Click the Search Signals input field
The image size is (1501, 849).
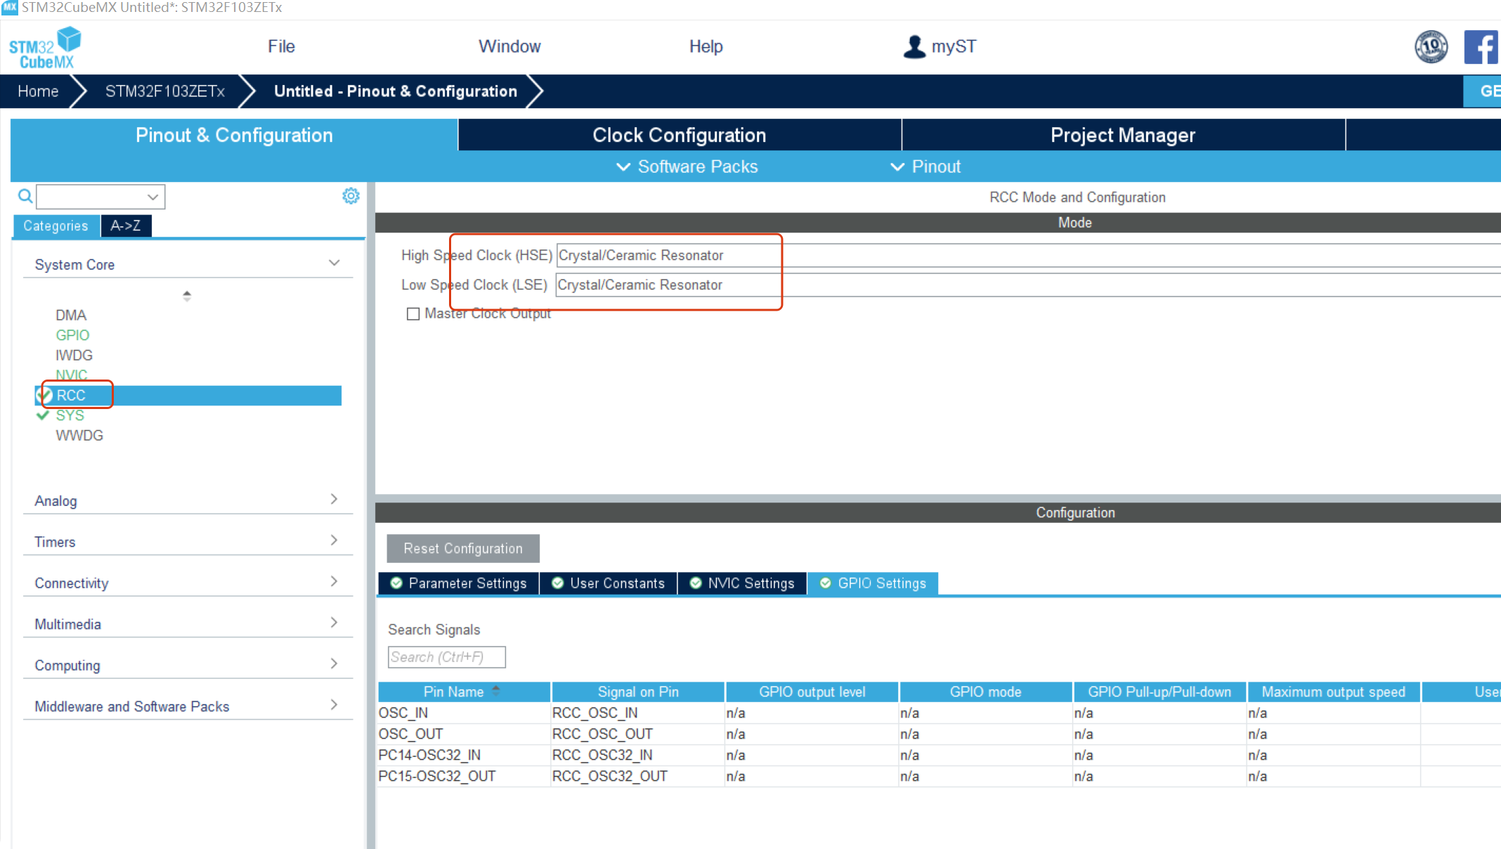coord(446,657)
